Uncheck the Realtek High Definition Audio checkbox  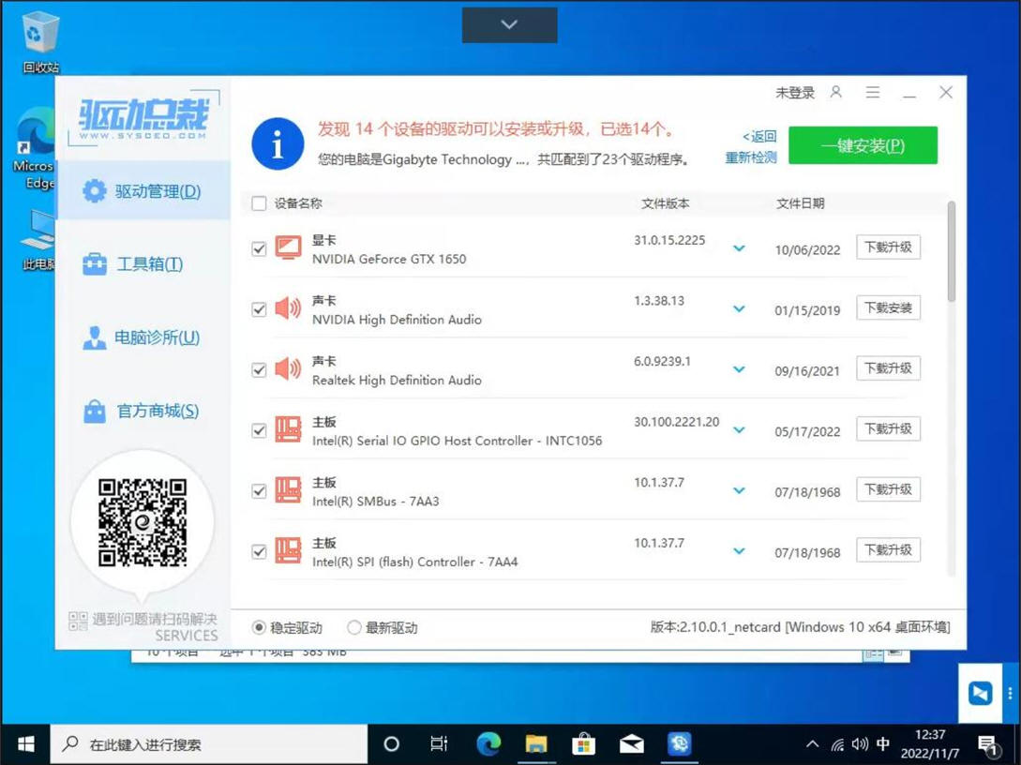coord(259,369)
